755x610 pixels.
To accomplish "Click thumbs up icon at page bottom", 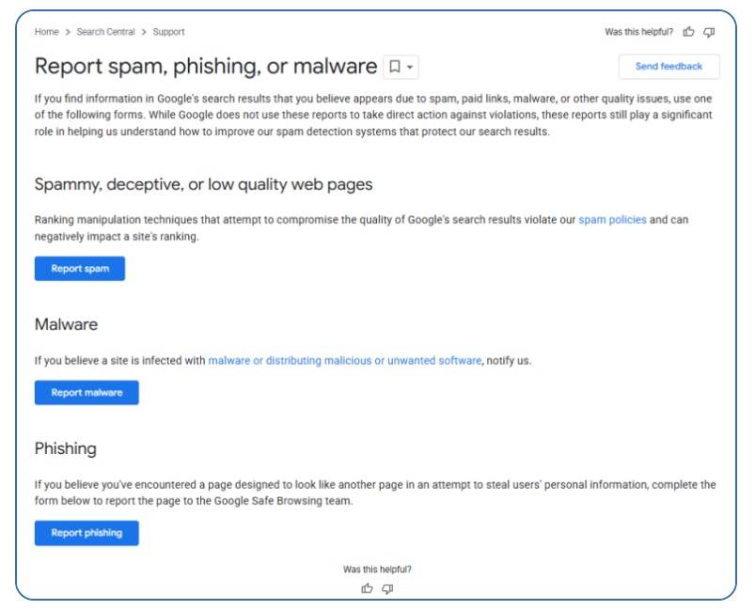I will pyautogui.click(x=367, y=588).
